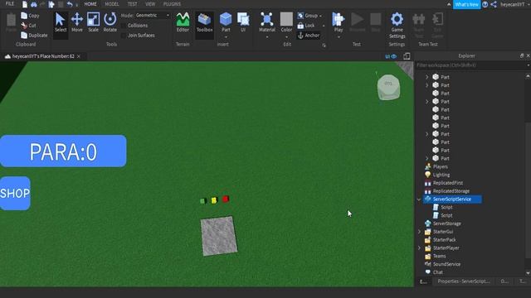The width and height of the screenshot is (531, 298).
Task: Select Lighting in Explorer
Action: click(x=441, y=175)
